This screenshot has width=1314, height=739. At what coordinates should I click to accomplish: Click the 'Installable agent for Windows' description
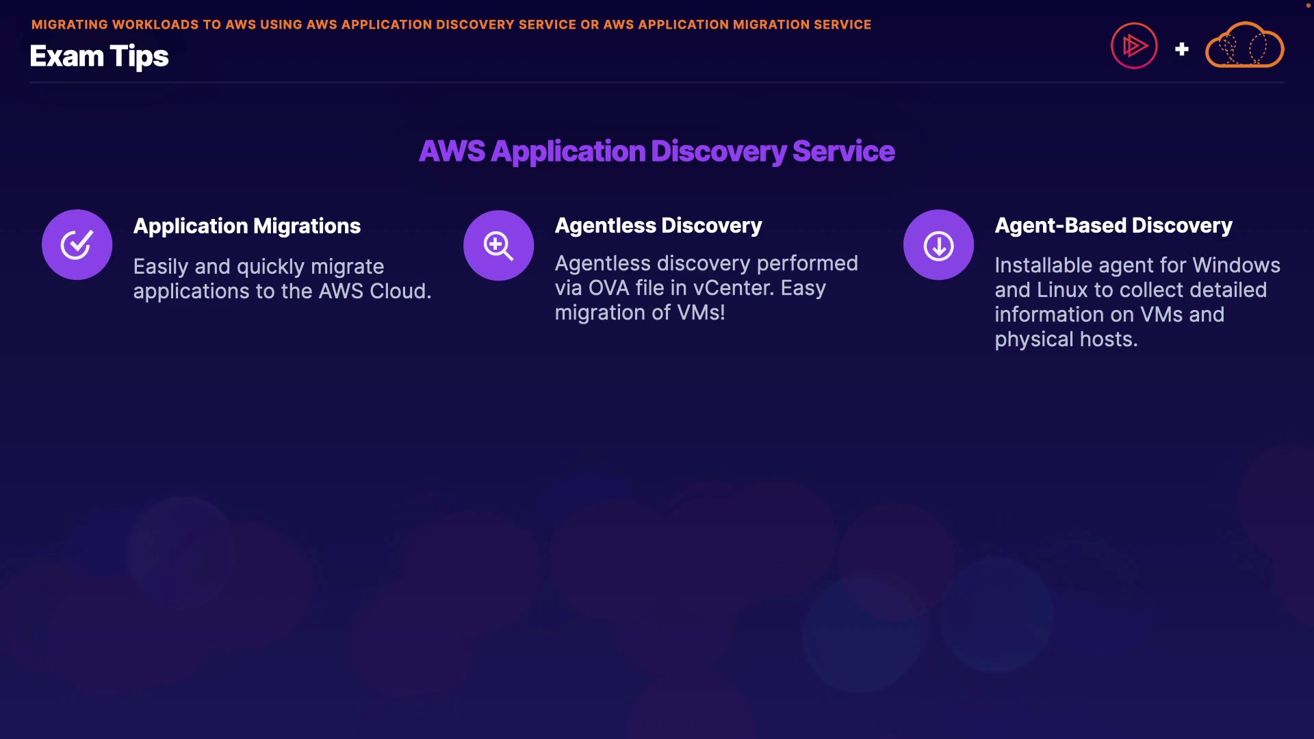point(1137,265)
